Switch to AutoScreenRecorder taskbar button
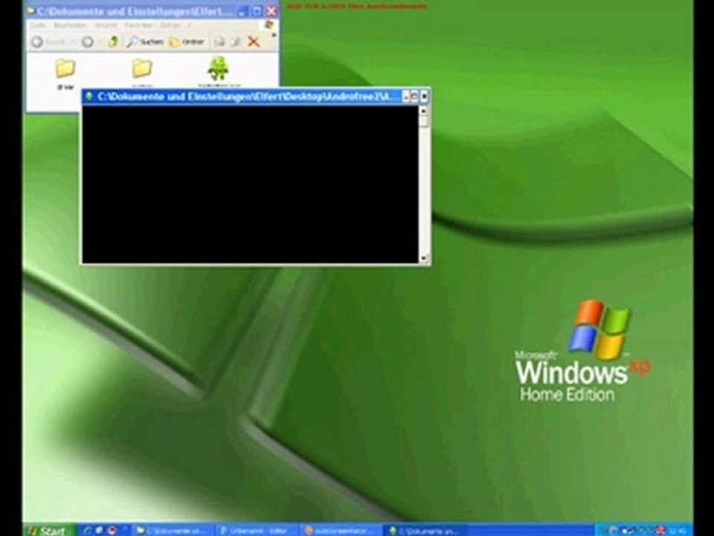 point(341,531)
